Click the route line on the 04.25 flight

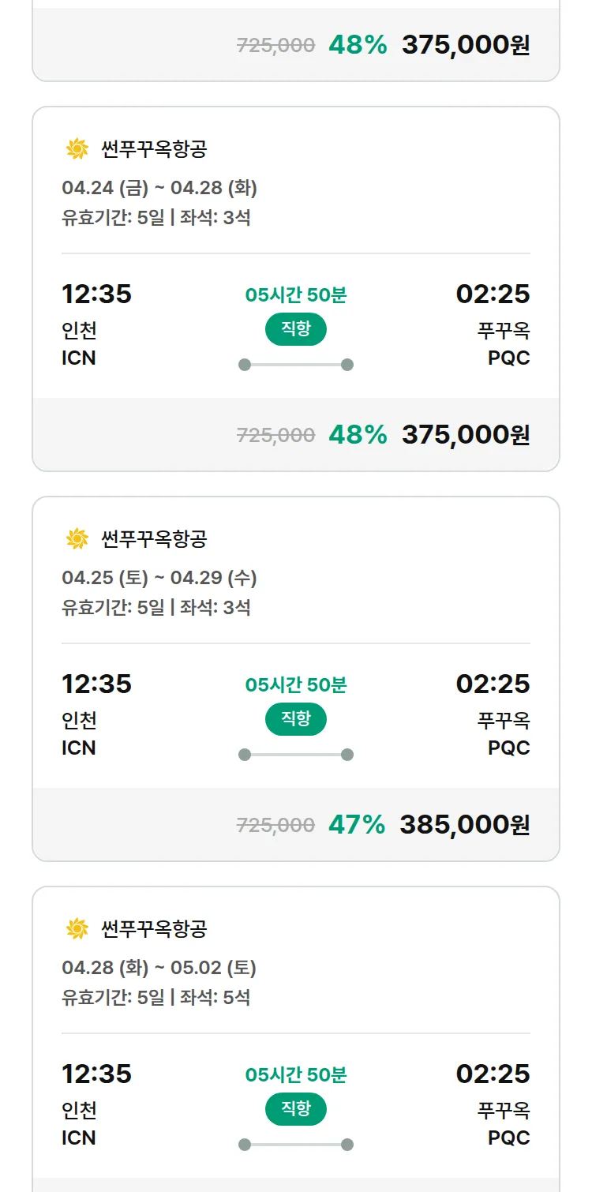(x=296, y=755)
